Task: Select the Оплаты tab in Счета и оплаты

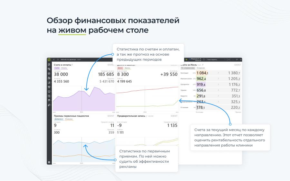Action: [x=64, y=68]
